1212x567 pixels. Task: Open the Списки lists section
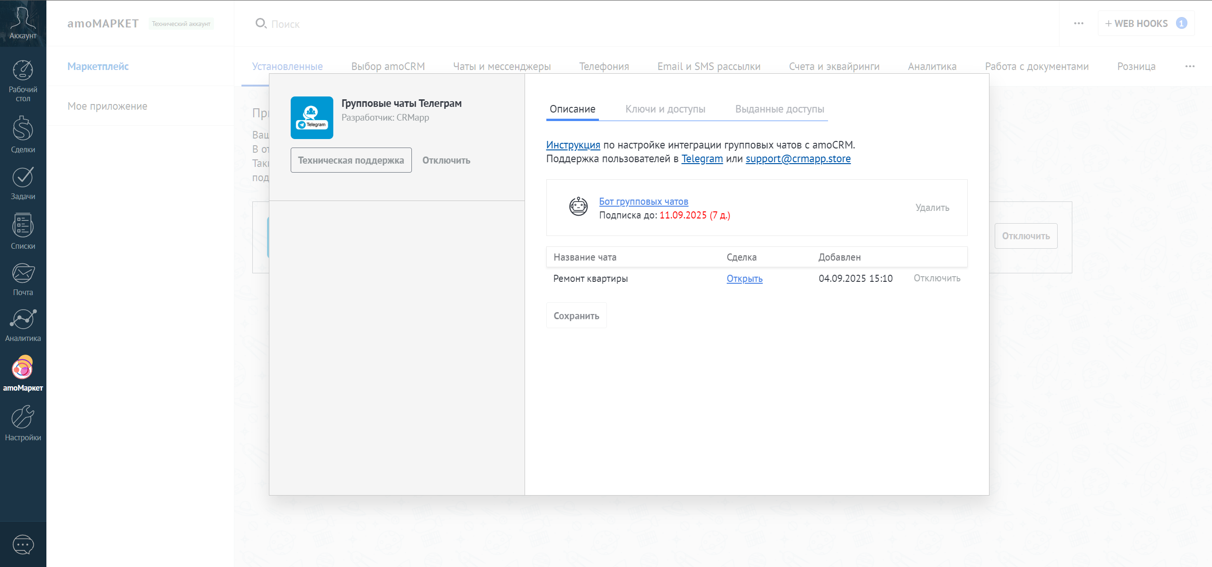pyautogui.click(x=23, y=232)
